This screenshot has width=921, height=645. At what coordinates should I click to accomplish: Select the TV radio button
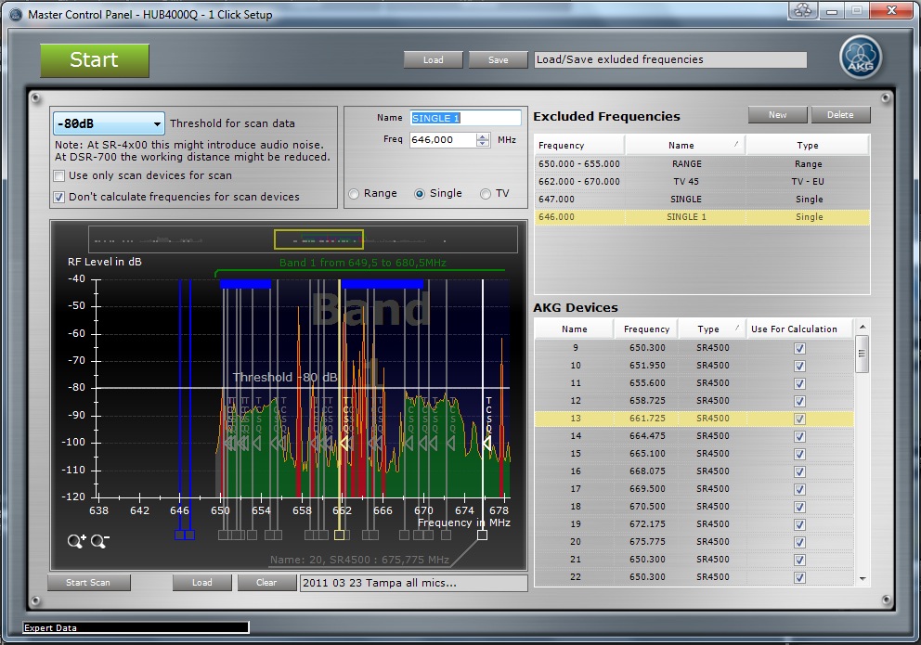(486, 194)
